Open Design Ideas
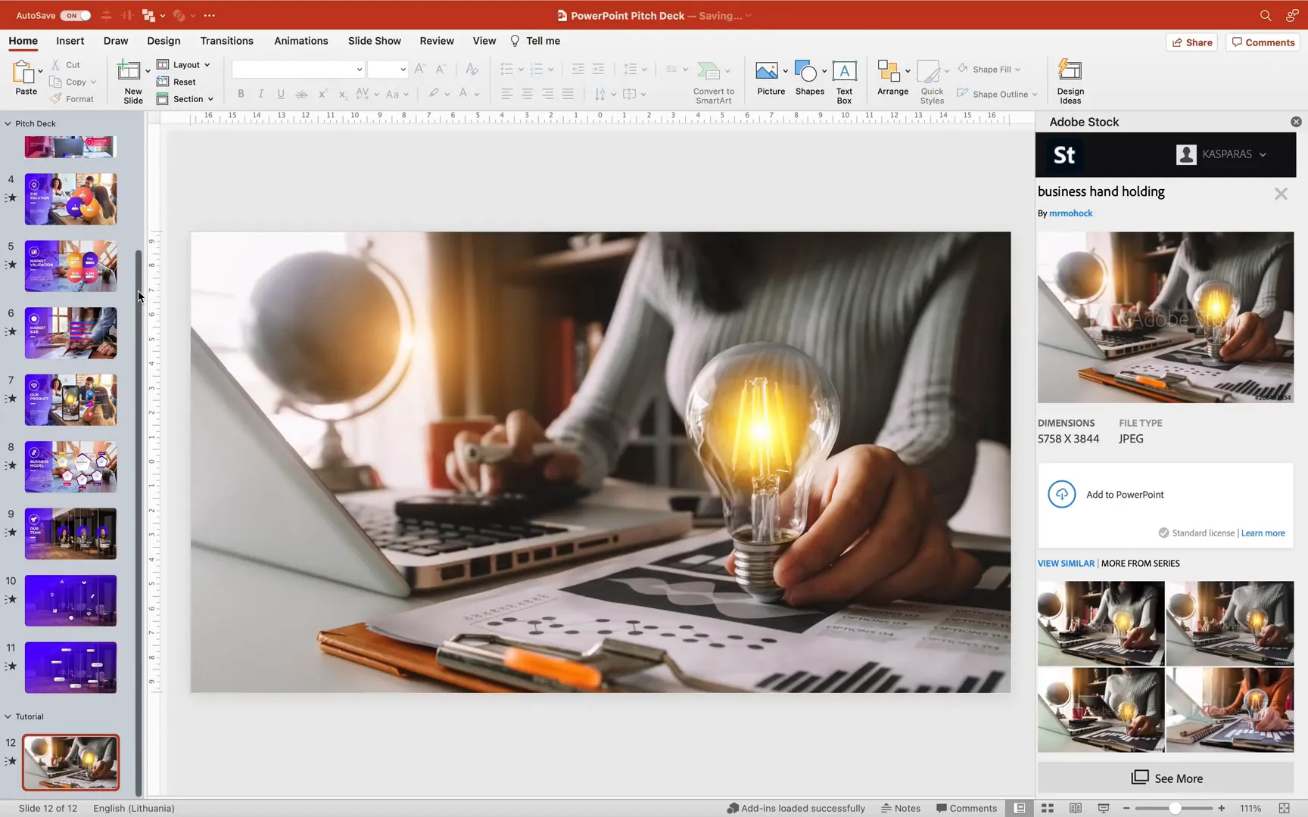Viewport: 1308px width, 817px height. (1070, 79)
